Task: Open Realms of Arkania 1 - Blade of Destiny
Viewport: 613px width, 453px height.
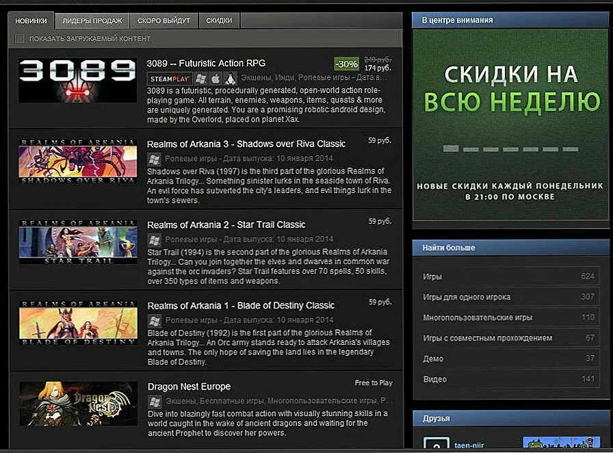Action: 241,305
